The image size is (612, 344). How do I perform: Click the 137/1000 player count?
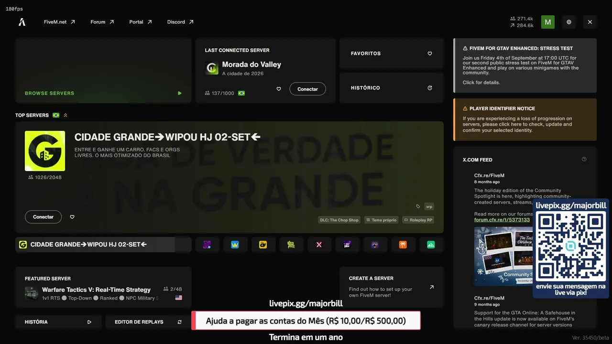click(219, 93)
